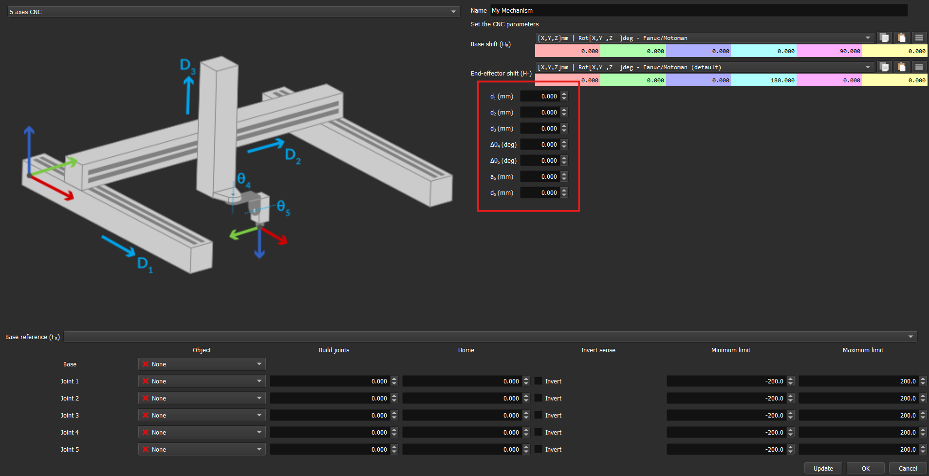Click the red X icon in Base object selector
Viewport: 929px width, 476px height.
point(146,364)
